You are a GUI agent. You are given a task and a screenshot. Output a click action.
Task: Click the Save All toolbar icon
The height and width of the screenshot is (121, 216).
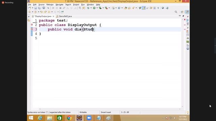pyautogui.click(x=39, y=8)
